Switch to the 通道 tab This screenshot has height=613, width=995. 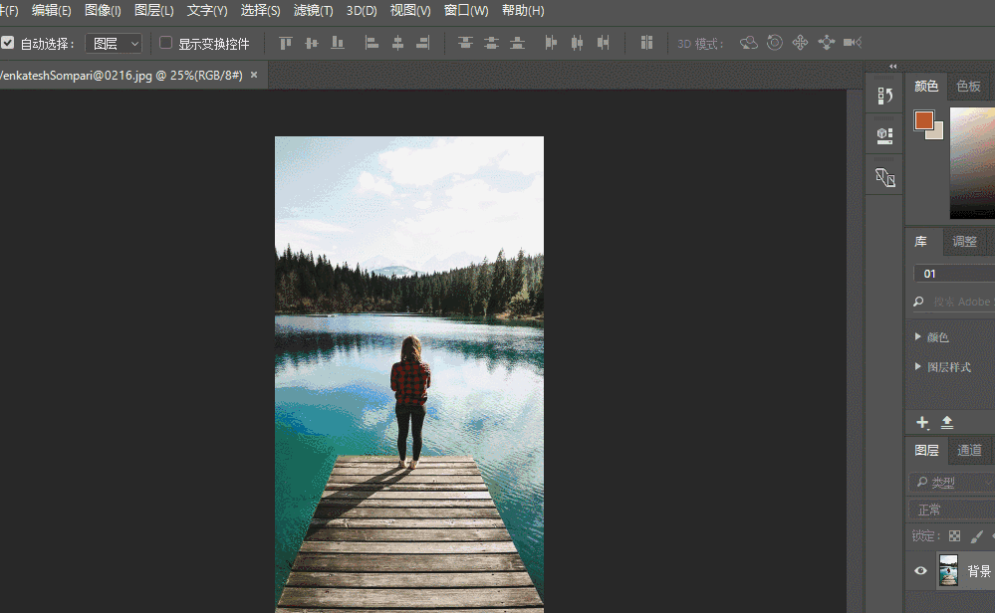[969, 450]
